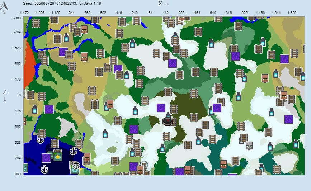
Task: Click the north compass arrow icon
Action: pyautogui.click(x=4, y=6)
